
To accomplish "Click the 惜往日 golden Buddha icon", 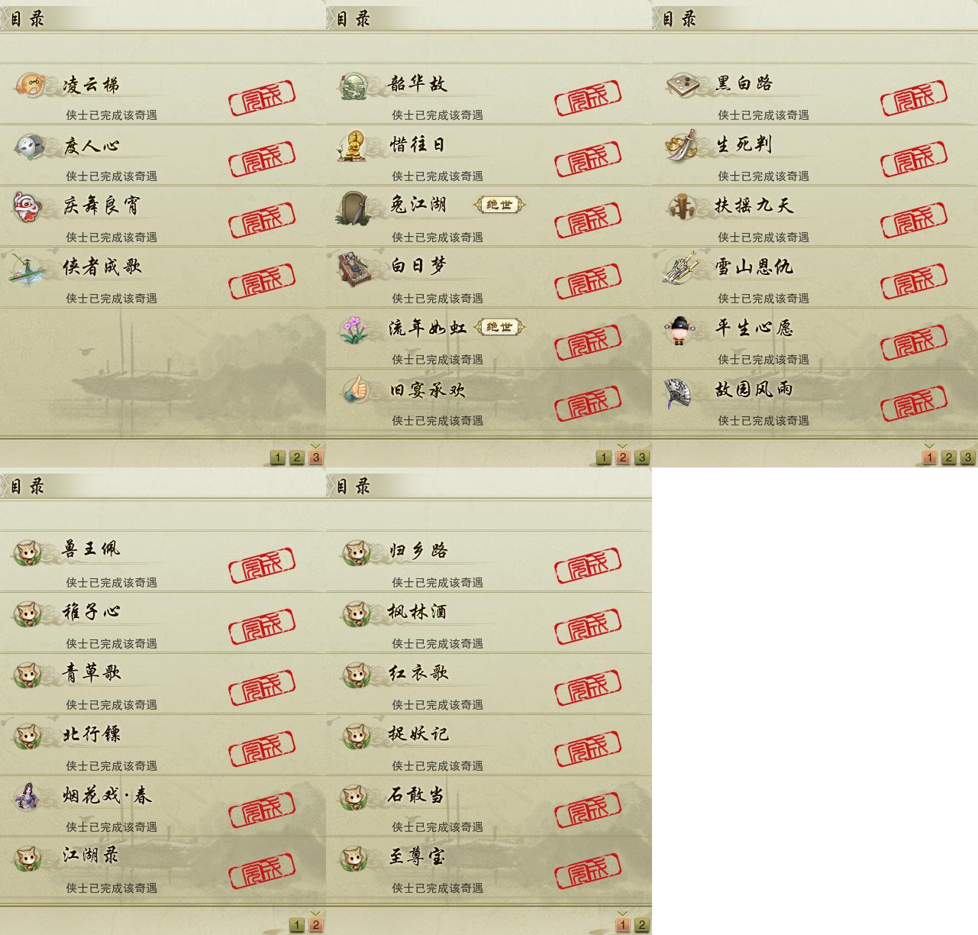I will point(352,145).
